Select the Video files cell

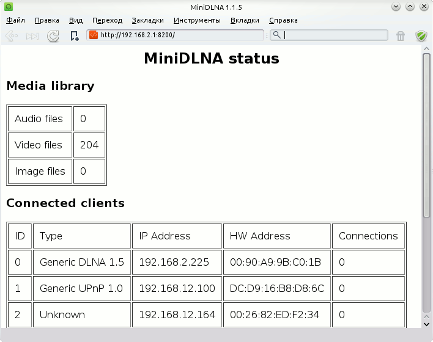pyautogui.click(x=40, y=145)
